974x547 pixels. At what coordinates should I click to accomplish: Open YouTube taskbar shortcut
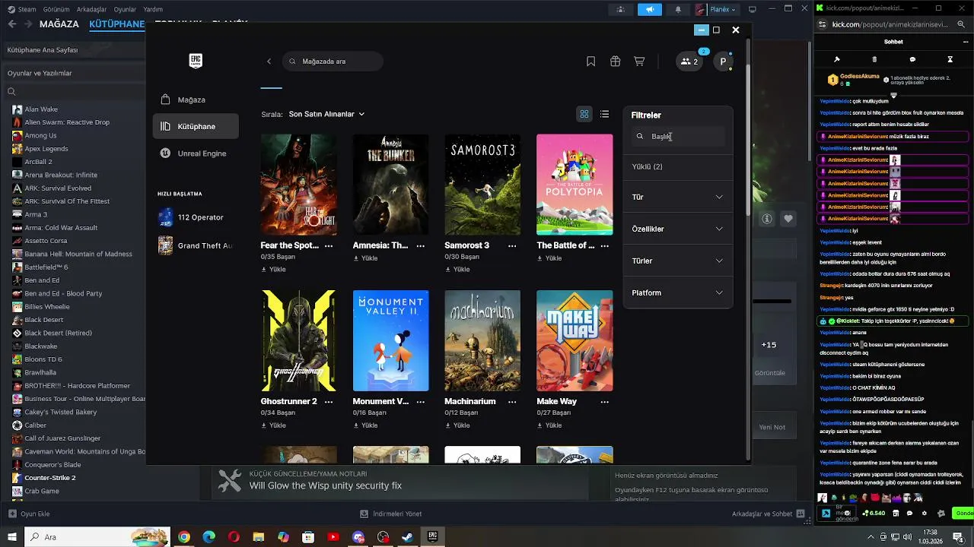coord(333,537)
